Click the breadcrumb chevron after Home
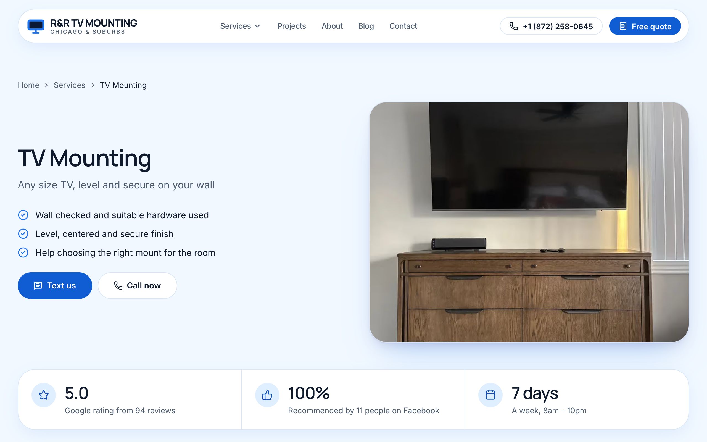 [46, 85]
